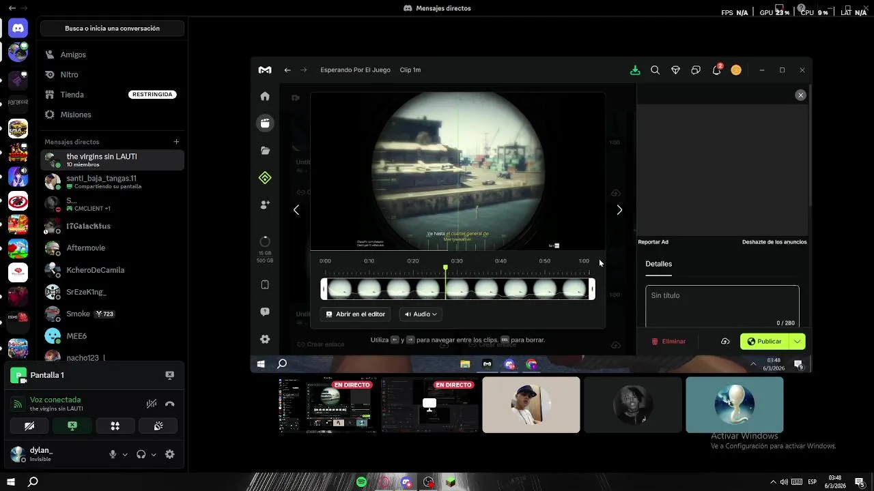Open DM with santi_baja_tangas.11
This screenshot has width=874, height=491.
point(112,182)
